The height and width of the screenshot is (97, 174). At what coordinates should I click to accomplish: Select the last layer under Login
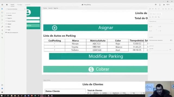13,33
